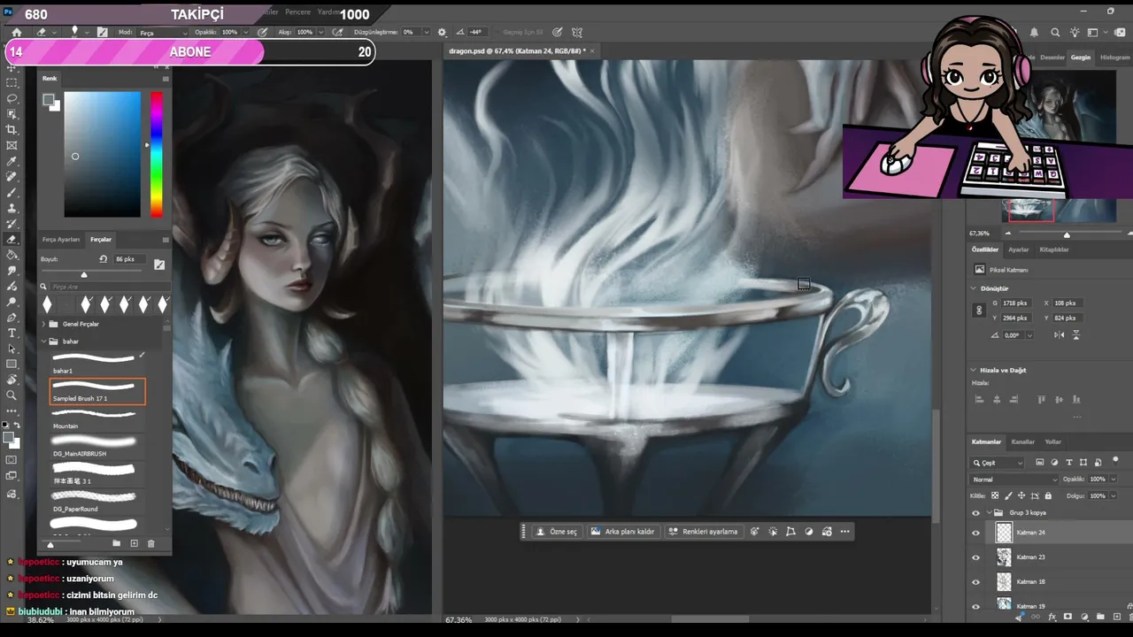Open the layer filter Çeşit dropdown
The height and width of the screenshot is (637, 1133).
point(998,463)
